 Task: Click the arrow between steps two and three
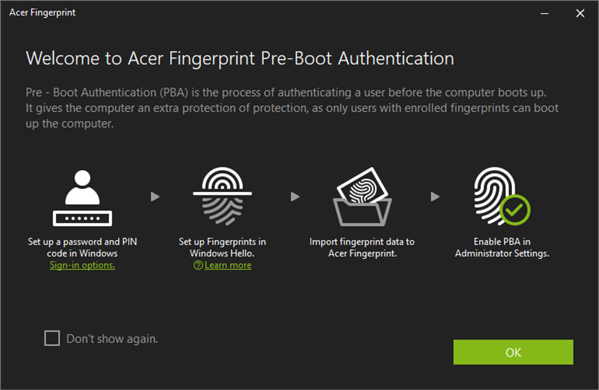295,197
